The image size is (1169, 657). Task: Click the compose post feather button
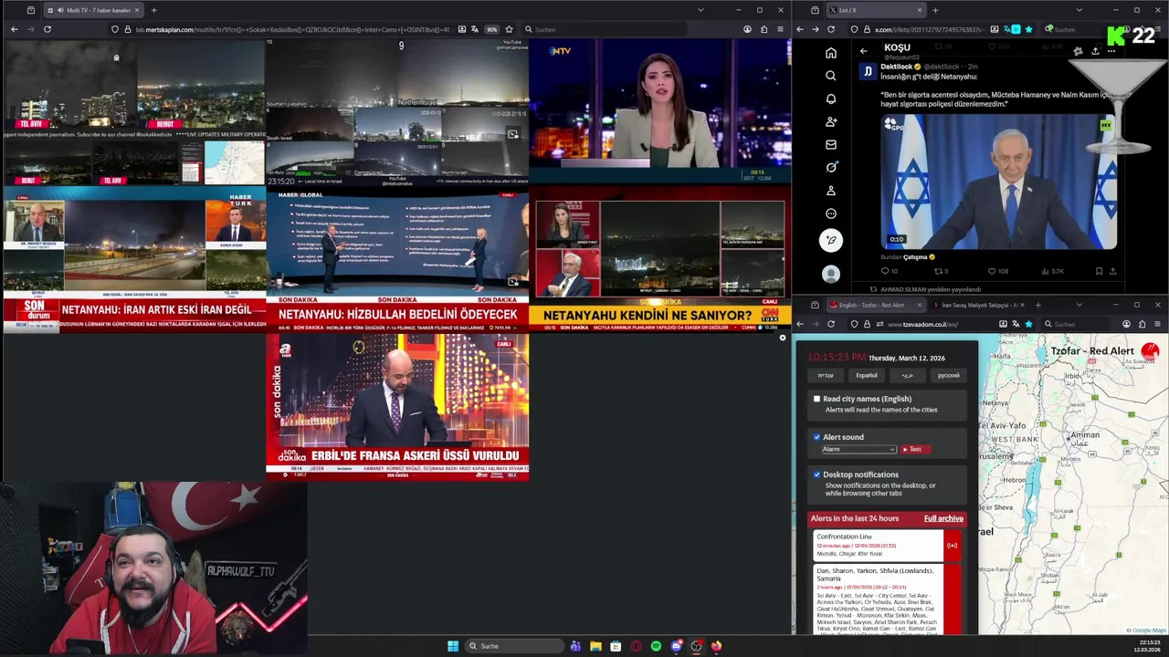point(830,240)
